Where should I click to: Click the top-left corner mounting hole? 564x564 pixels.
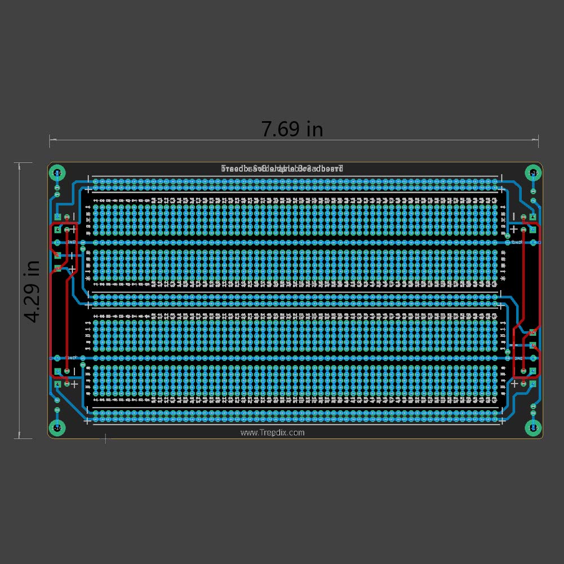(x=58, y=171)
